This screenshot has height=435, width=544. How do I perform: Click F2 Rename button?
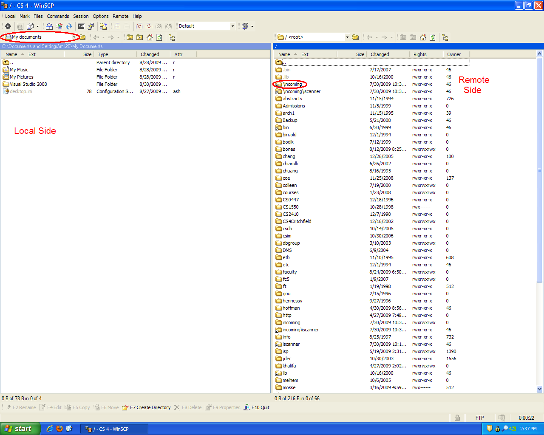pyautogui.click(x=20, y=407)
